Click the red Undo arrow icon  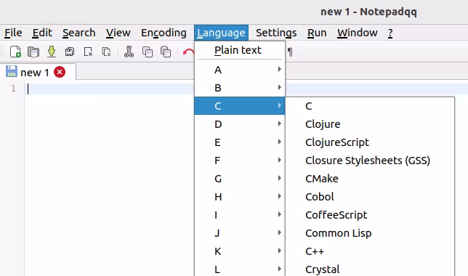point(188,52)
